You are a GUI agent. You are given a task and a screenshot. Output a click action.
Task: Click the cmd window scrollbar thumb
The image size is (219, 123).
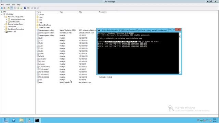180,37
